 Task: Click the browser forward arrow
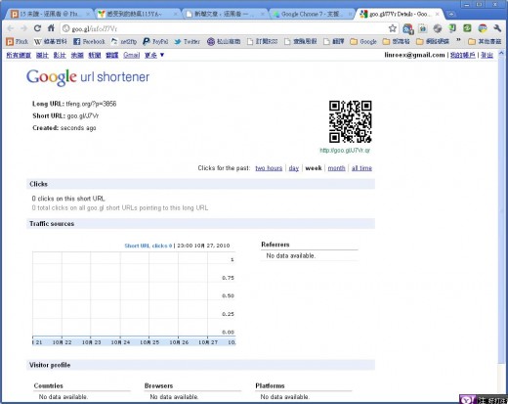[x=23, y=28]
